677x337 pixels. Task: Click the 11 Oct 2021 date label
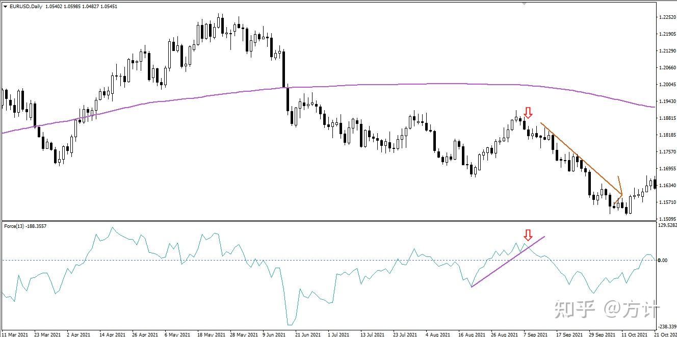click(x=635, y=334)
